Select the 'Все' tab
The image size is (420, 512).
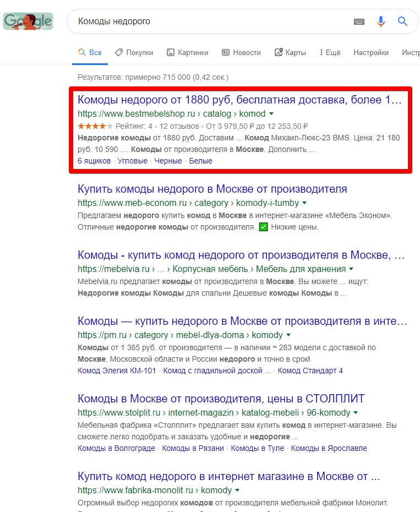click(x=90, y=52)
